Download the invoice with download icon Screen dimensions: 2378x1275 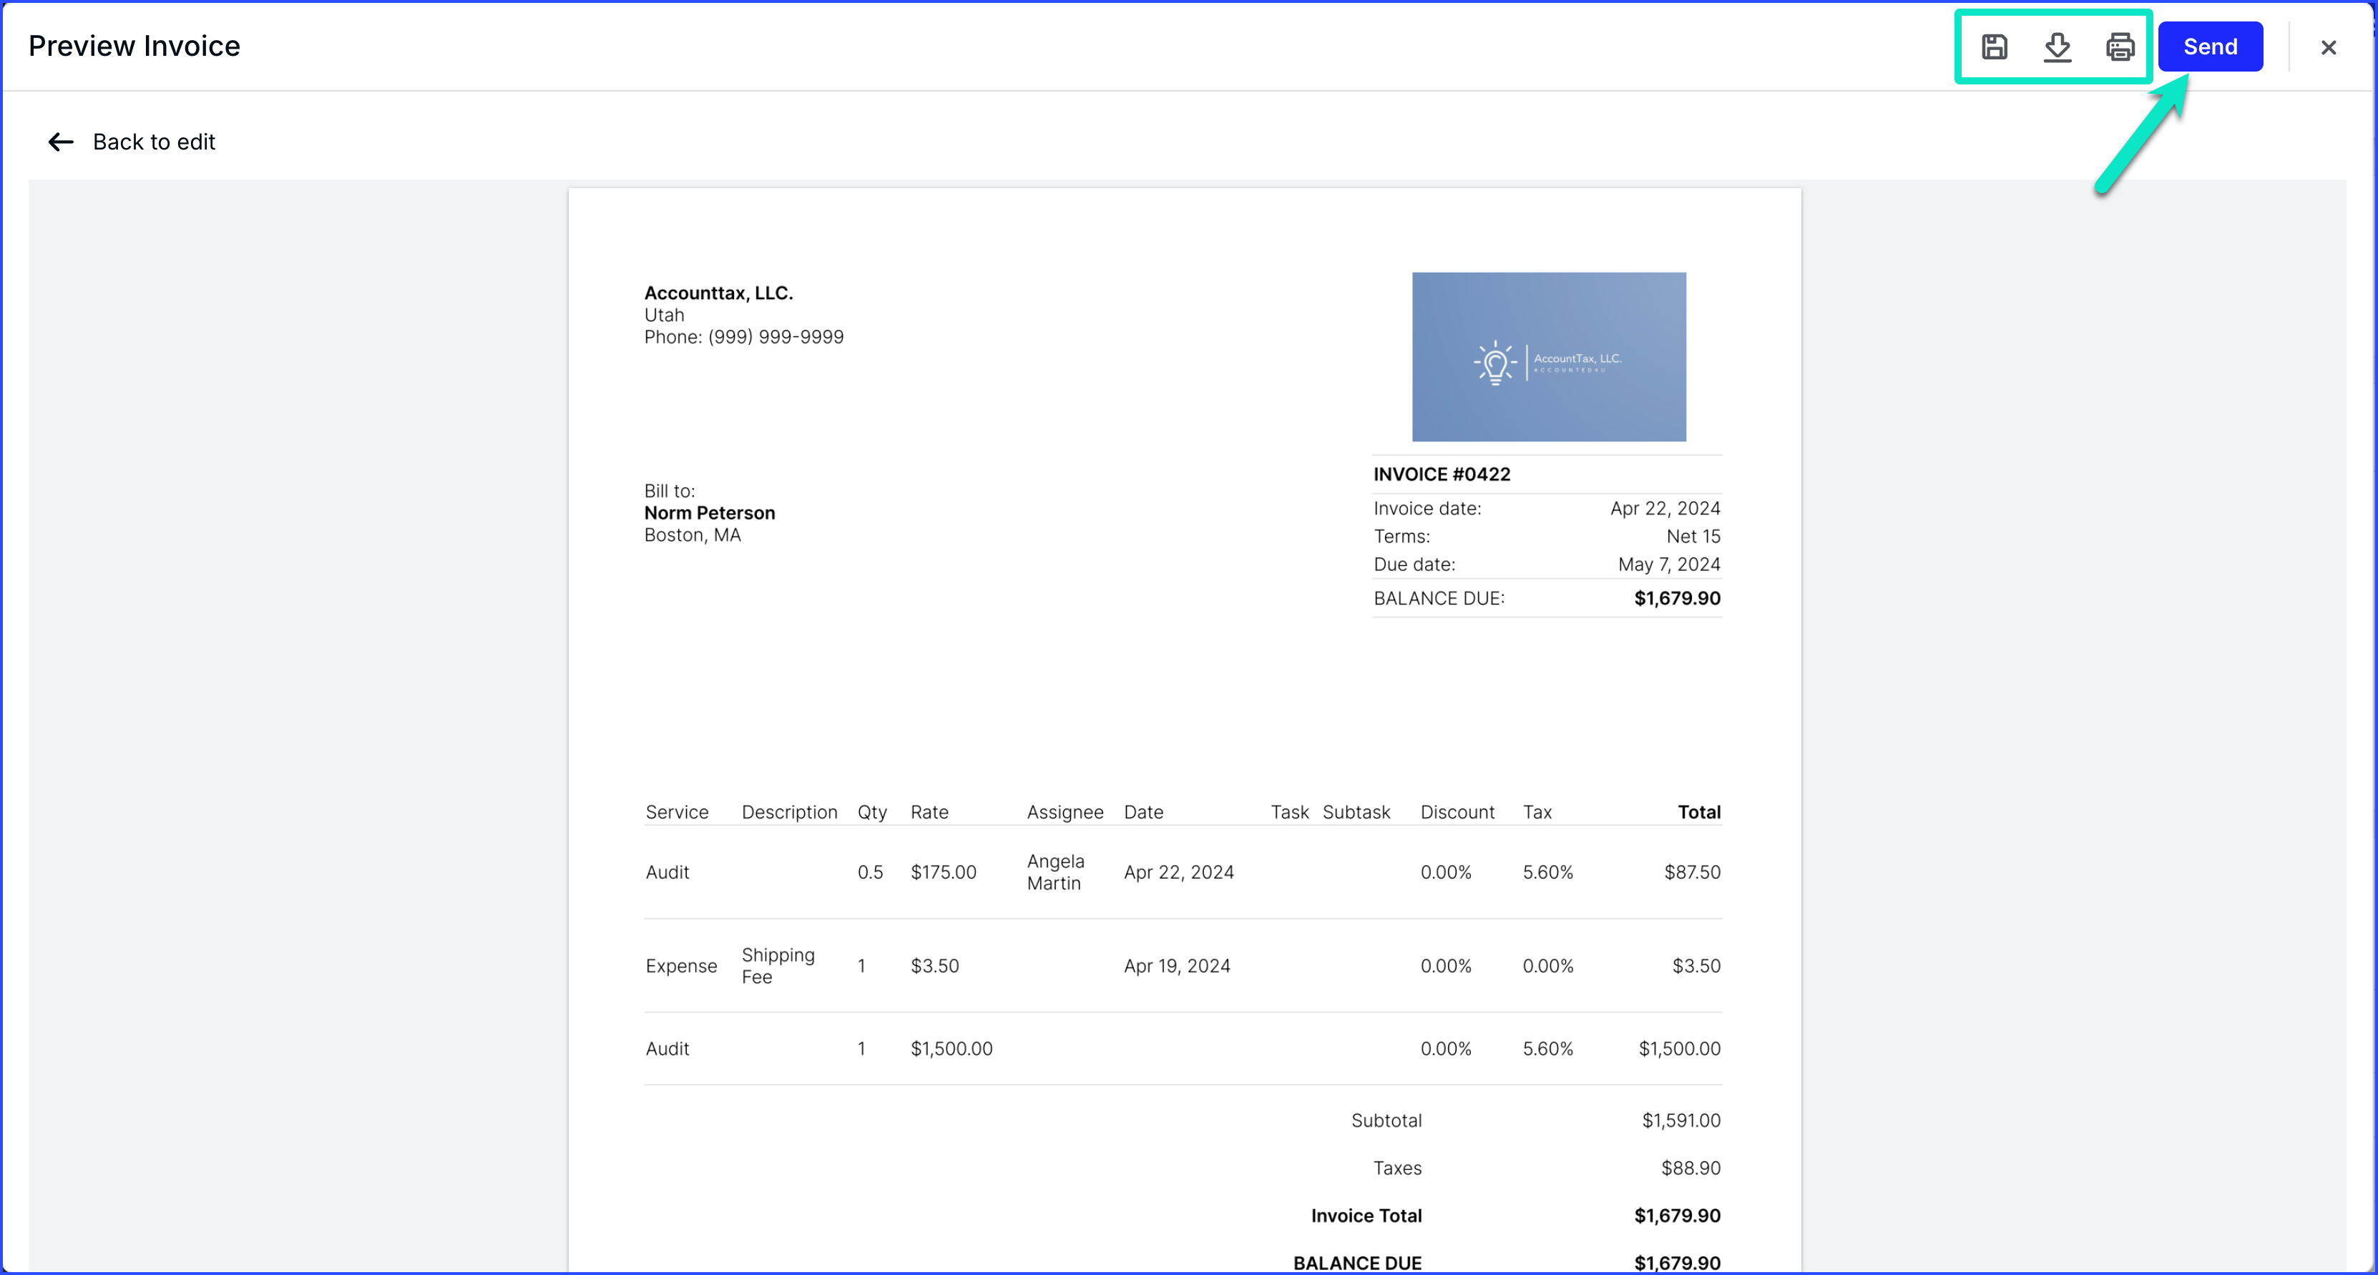point(2057,47)
